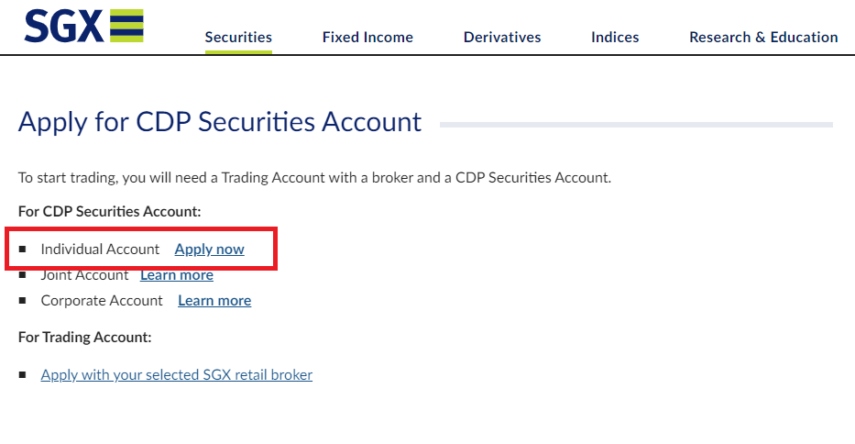
Task: Click the Apply for CDP Securities Account heading
Action: tap(220, 122)
